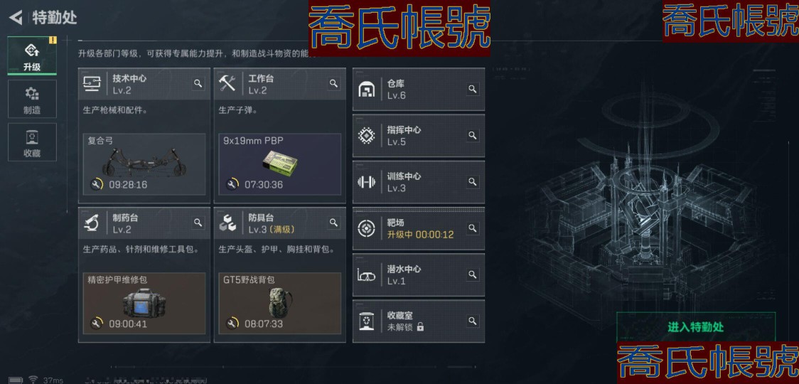This screenshot has height=384, width=799.
Task: Open the 9x19mm PBP ammo production slot
Action: click(280, 164)
